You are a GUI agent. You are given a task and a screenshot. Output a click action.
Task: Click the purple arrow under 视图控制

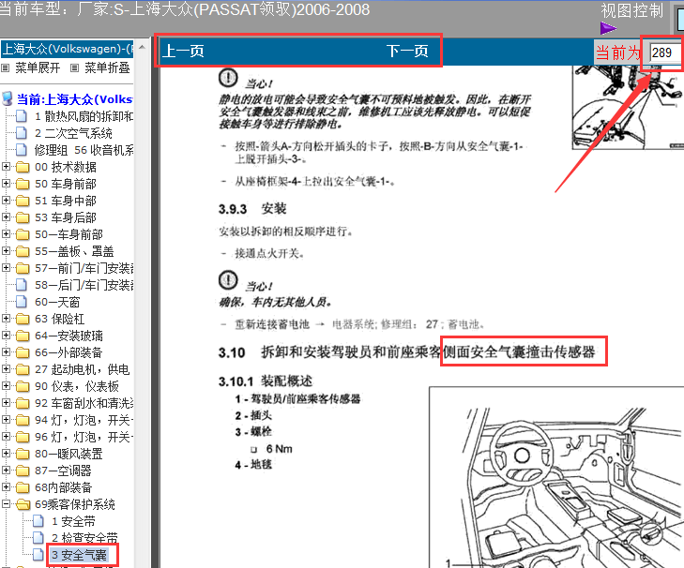(x=608, y=28)
